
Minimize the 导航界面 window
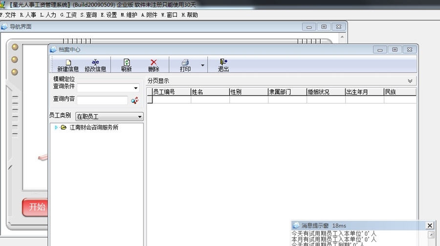click(309, 27)
